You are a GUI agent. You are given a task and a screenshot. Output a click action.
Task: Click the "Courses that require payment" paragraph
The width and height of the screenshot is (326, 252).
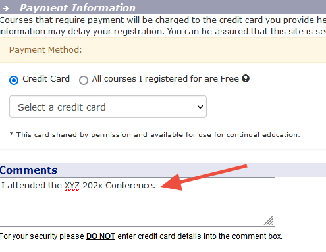(163, 26)
